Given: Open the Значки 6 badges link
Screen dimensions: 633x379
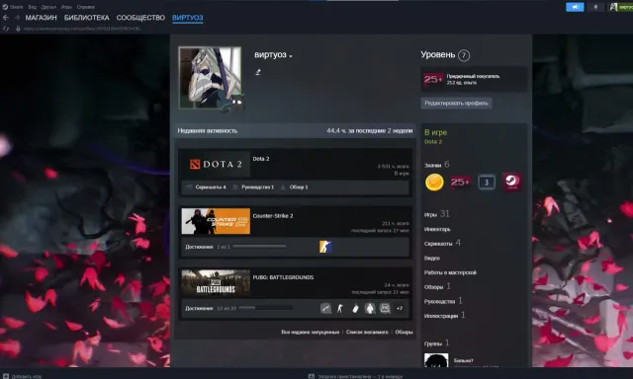Looking at the screenshot, I should click(x=436, y=165).
